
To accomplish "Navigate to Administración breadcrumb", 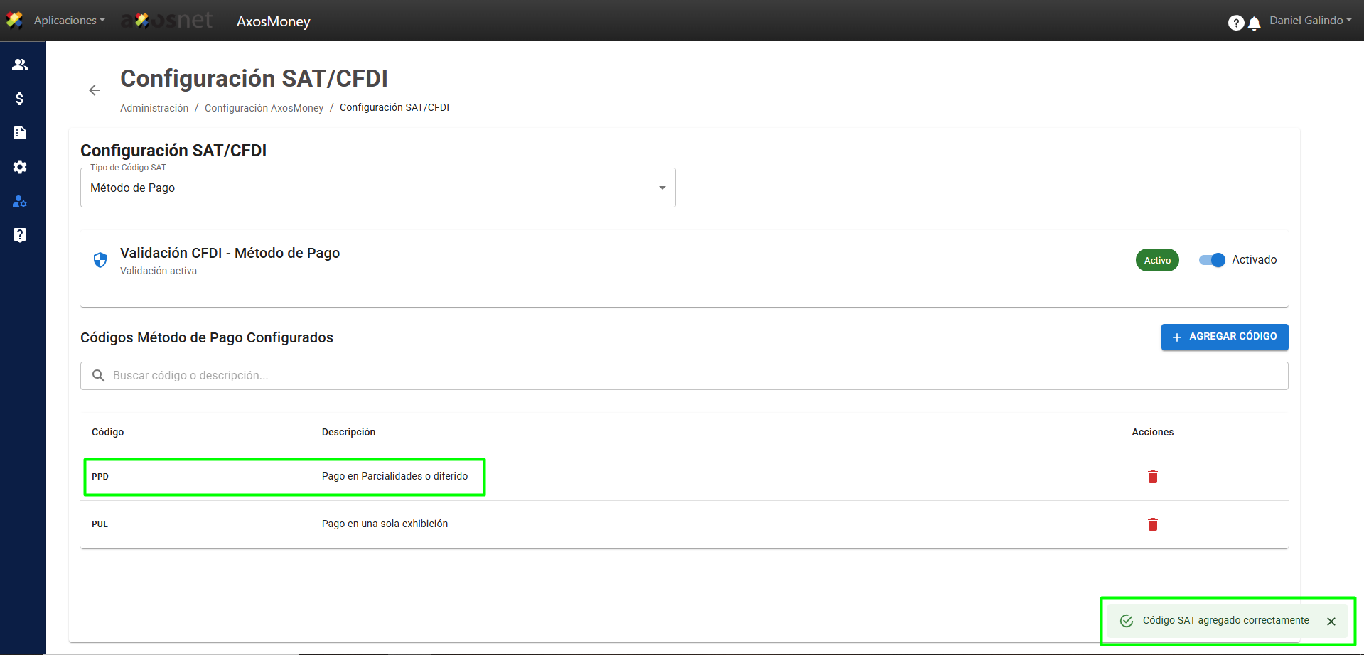I will (x=154, y=108).
